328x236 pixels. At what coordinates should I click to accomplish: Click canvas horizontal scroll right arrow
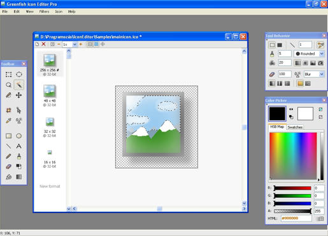pyautogui.click(x=244, y=209)
